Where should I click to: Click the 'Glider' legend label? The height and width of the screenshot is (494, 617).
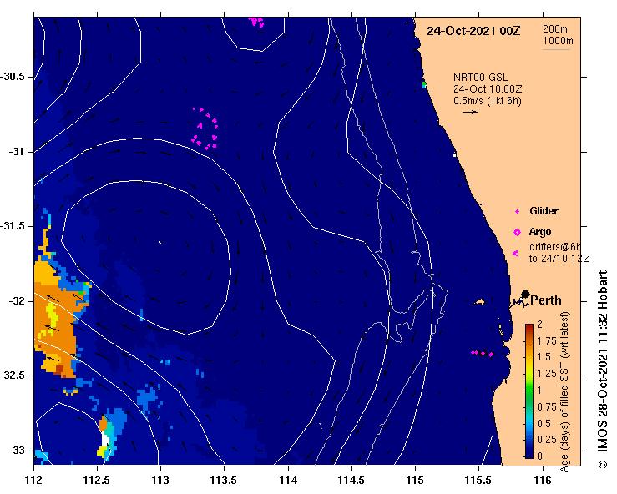(544, 211)
